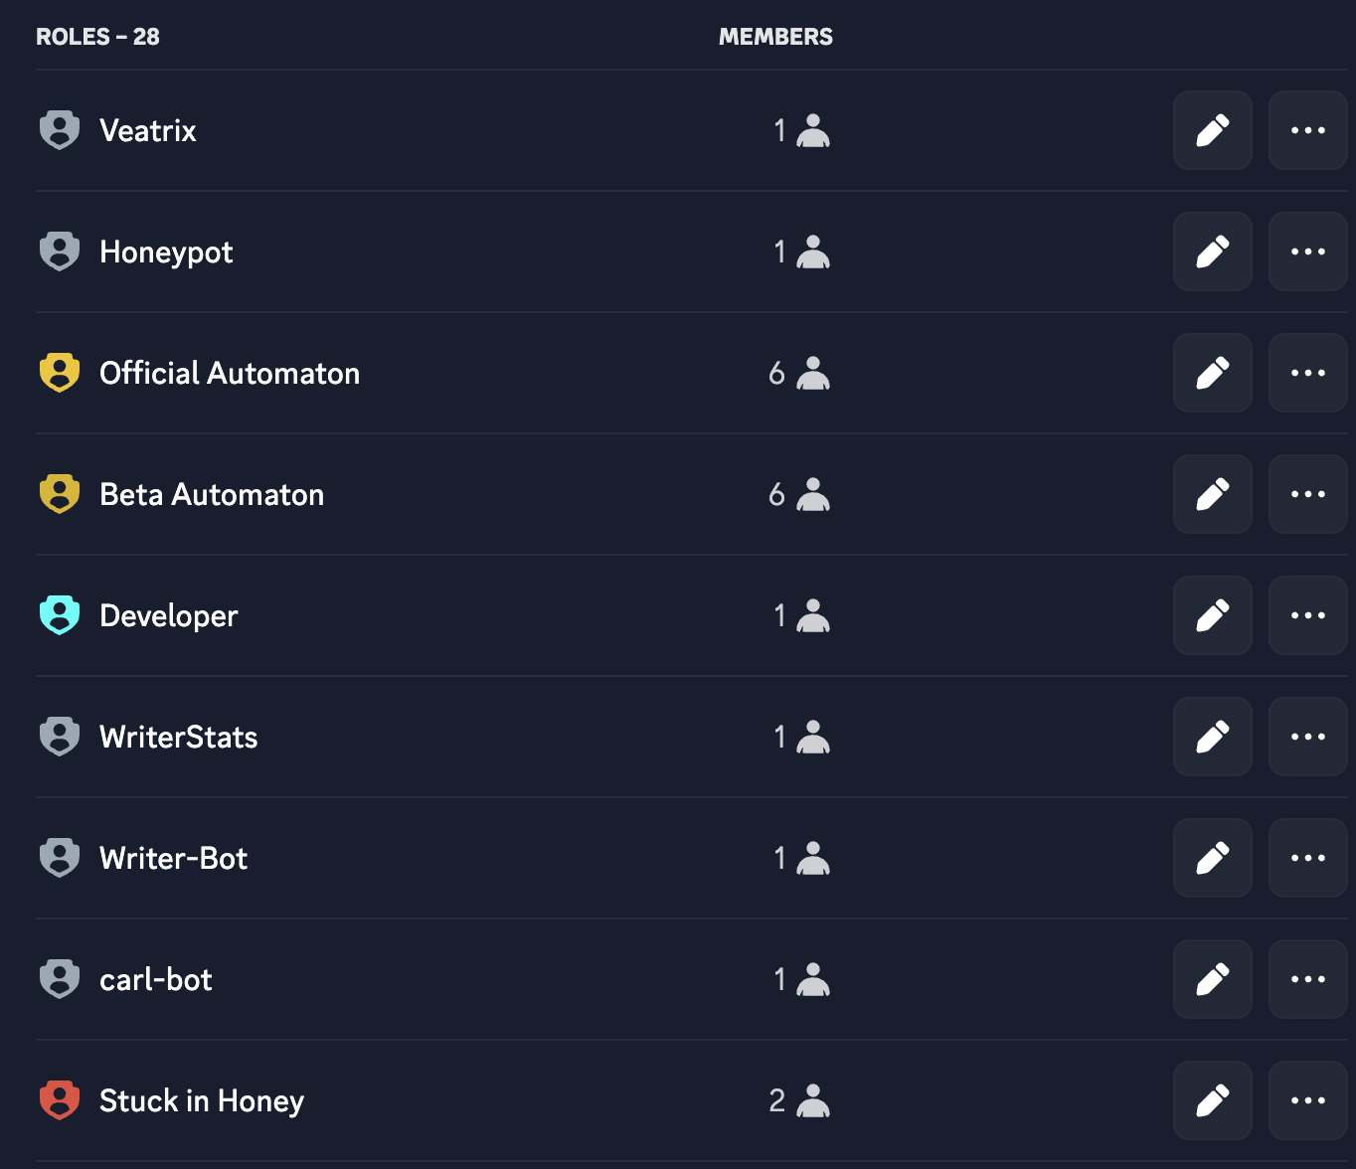Image resolution: width=1356 pixels, height=1169 pixels.
Task: Select the carl-bot role row
Action: coord(155,979)
